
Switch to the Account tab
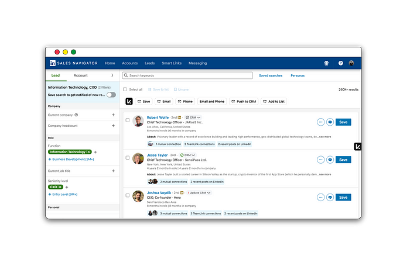pyautogui.click(x=81, y=75)
